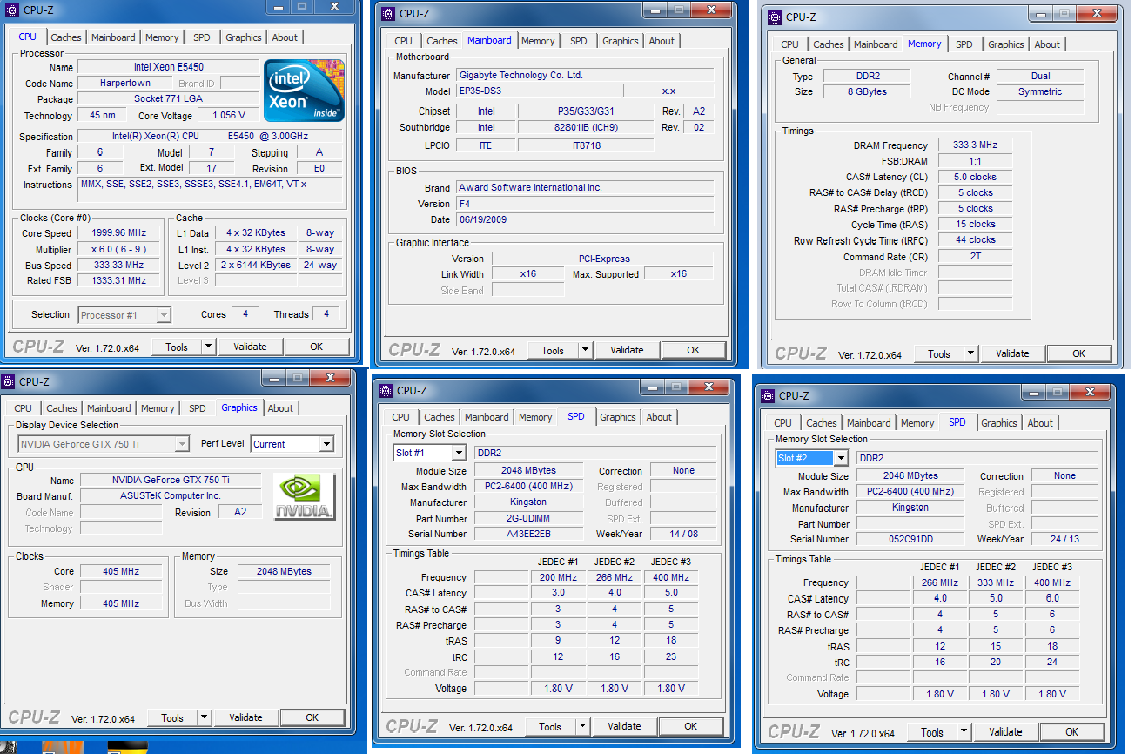The height and width of the screenshot is (754, 1135).
Task: Switch to the Caches tab in the CPU window
Action: click(x=66, y=37)
